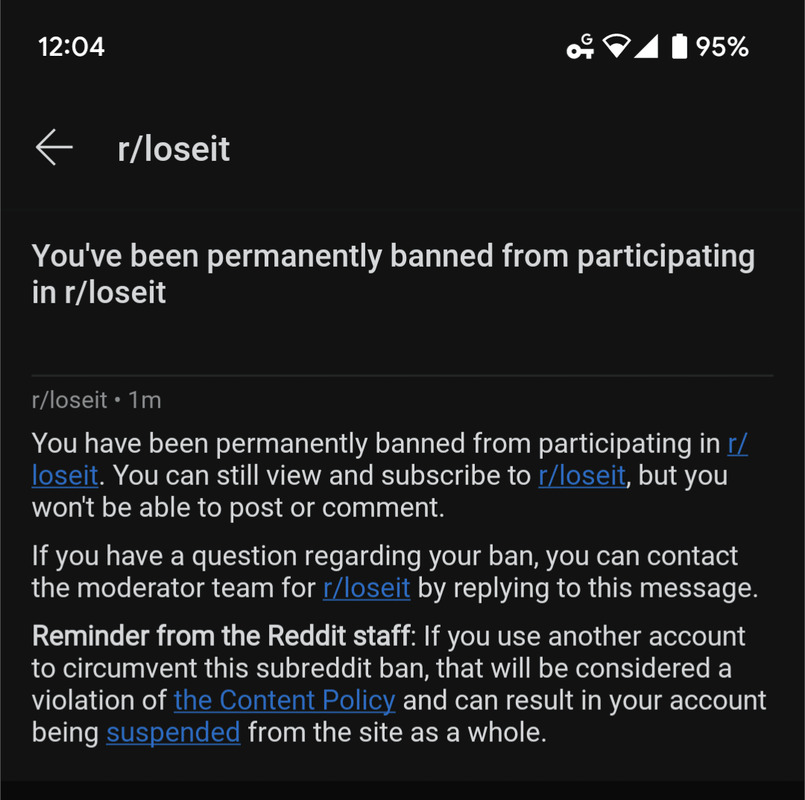Tap the back arrow icon
Viewport: 805px width, 800px height.
coord(54,147)
